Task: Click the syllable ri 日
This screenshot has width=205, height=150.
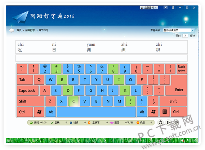Action: (x=54, y=47)
